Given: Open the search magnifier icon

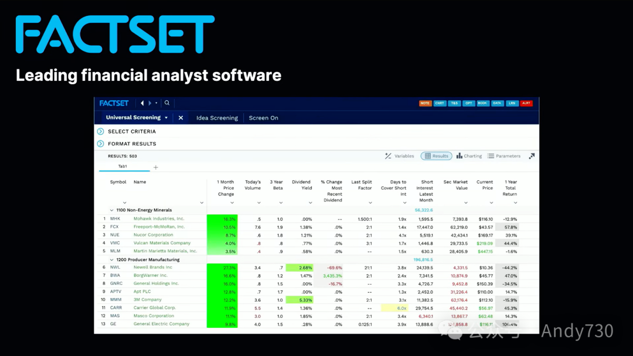Looking at the screenshot, I should coord(167,103).
